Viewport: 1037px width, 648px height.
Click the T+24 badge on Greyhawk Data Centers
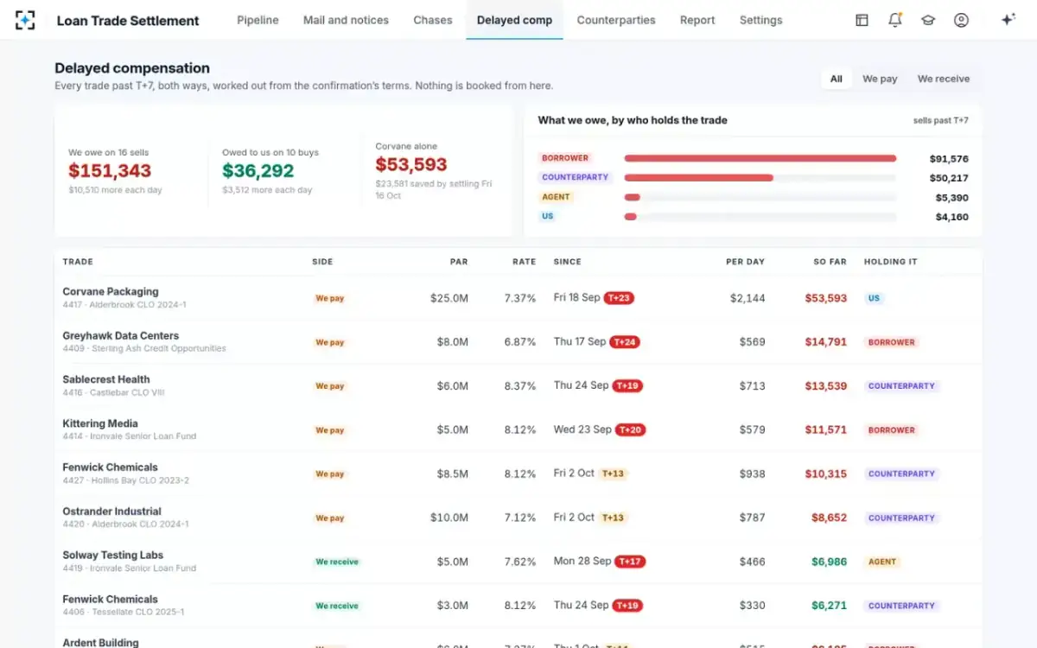(x=625, y=342)
